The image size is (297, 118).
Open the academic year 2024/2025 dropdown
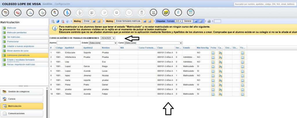point(108,38)
